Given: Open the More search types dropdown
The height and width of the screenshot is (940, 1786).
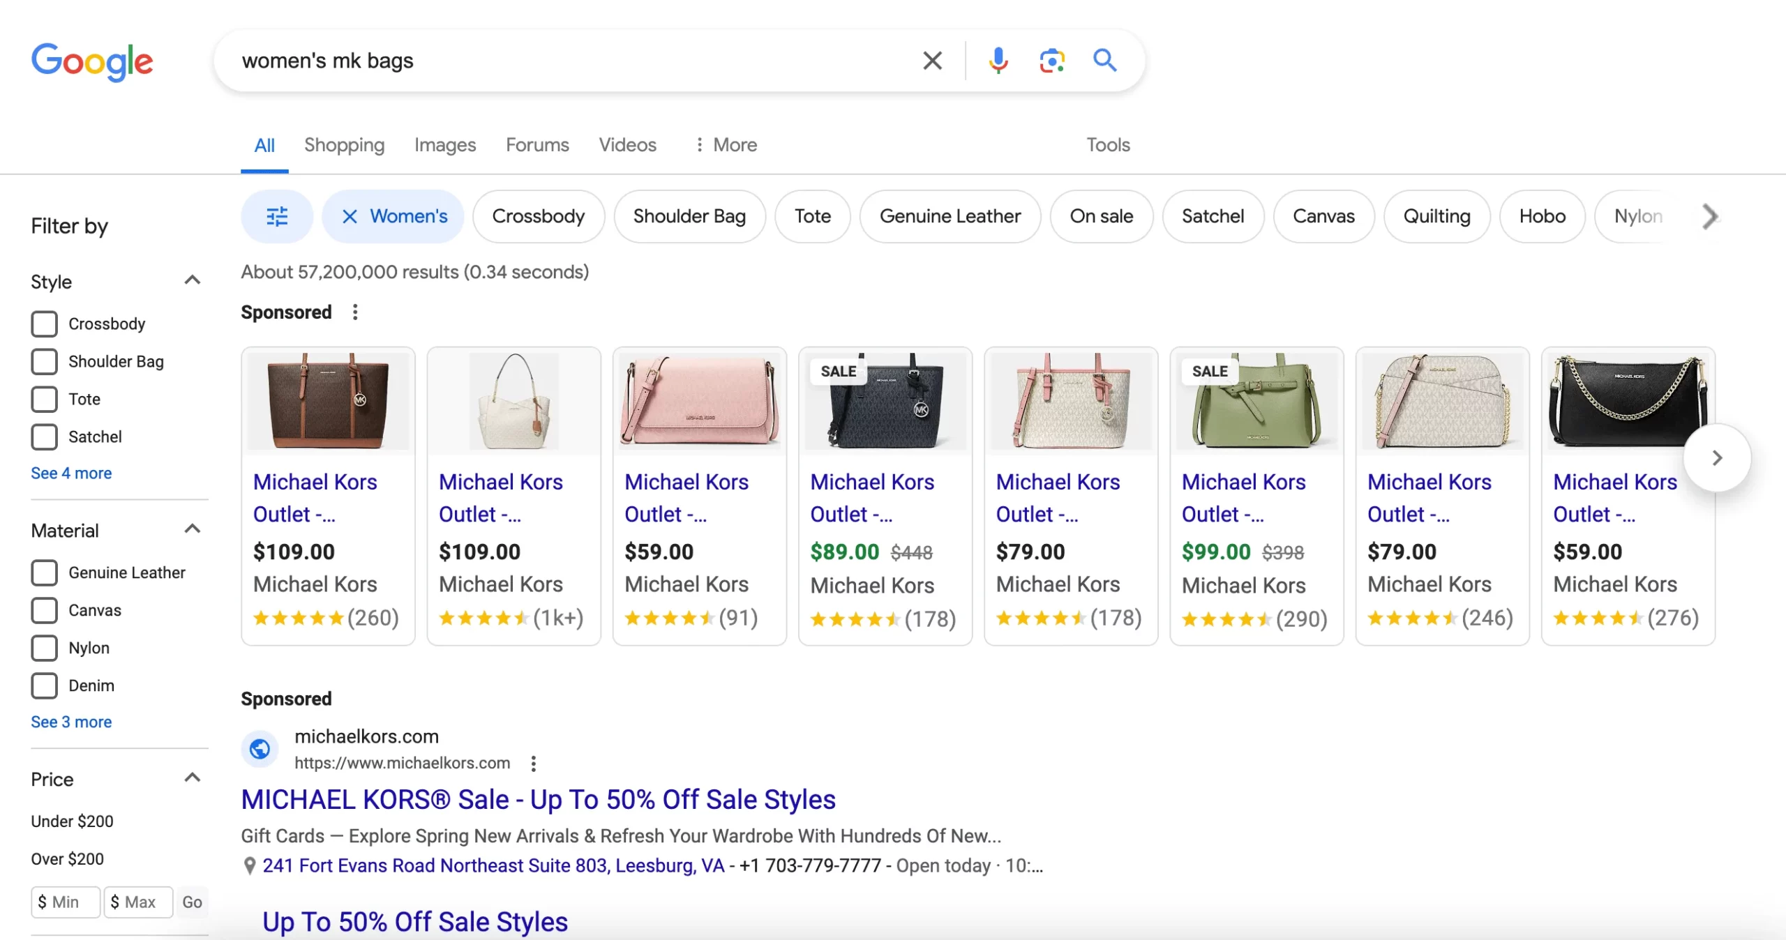Looking at the screenshot, I should pyautogui.click(x=726, y=145).
